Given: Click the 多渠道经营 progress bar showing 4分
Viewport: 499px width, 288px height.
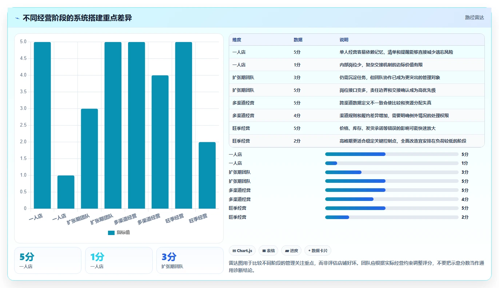Looking at the screenshot, I should click(392, 199).
